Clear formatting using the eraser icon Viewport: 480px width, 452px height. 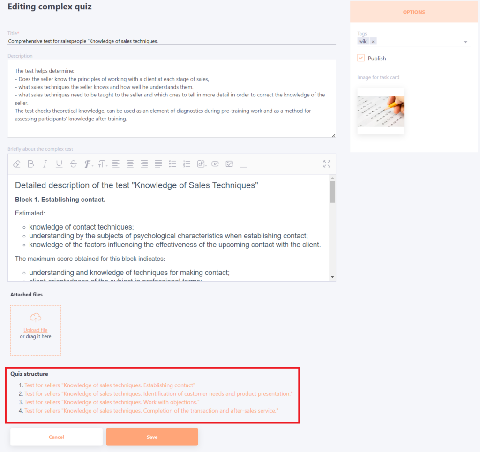click(x=16, y=164)
